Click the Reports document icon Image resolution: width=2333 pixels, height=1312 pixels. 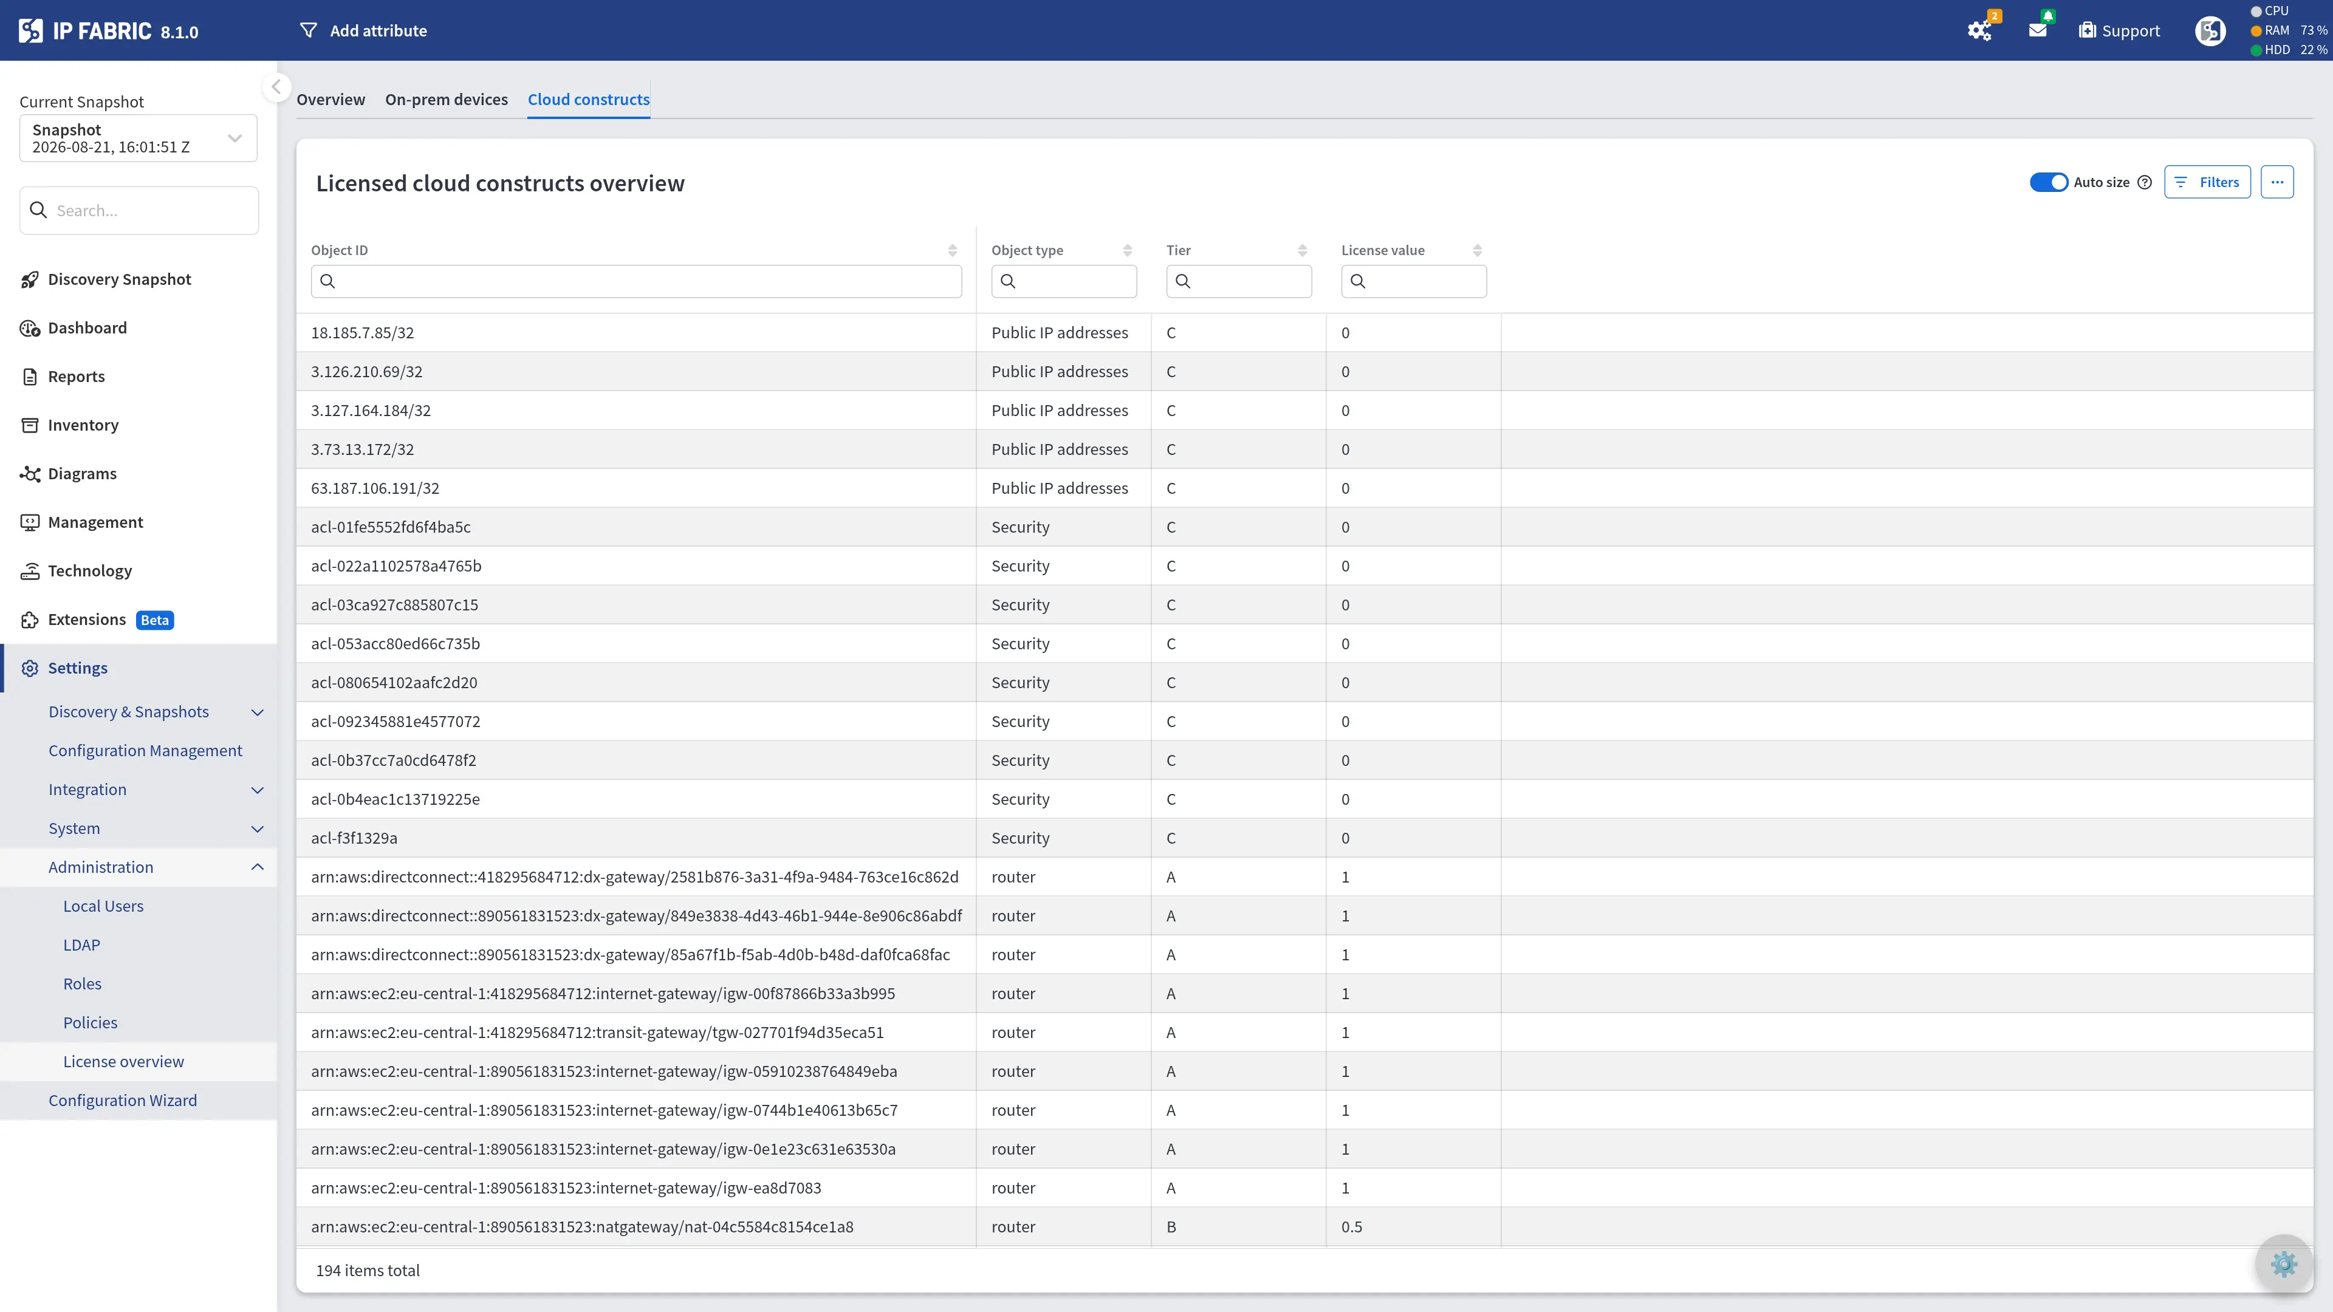click(x=30, y=377)
